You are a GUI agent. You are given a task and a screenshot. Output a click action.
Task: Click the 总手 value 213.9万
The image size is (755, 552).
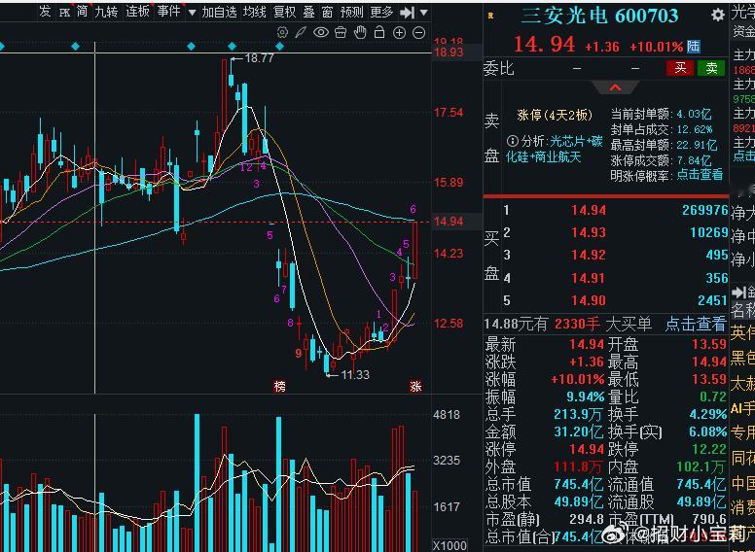[579, 414]
